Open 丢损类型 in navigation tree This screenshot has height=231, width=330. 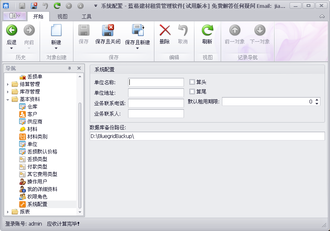click(x=37, y=159)
